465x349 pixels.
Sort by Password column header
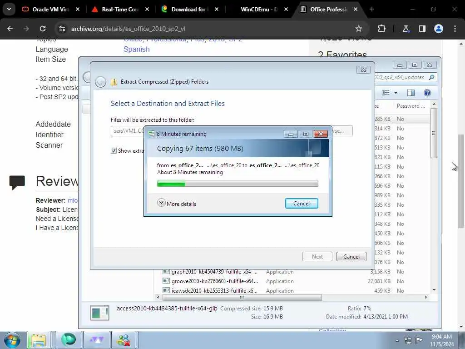pos(411,106)
